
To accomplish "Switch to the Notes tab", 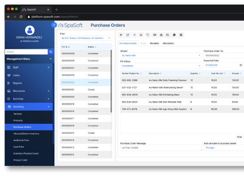I will pos(143,43).
